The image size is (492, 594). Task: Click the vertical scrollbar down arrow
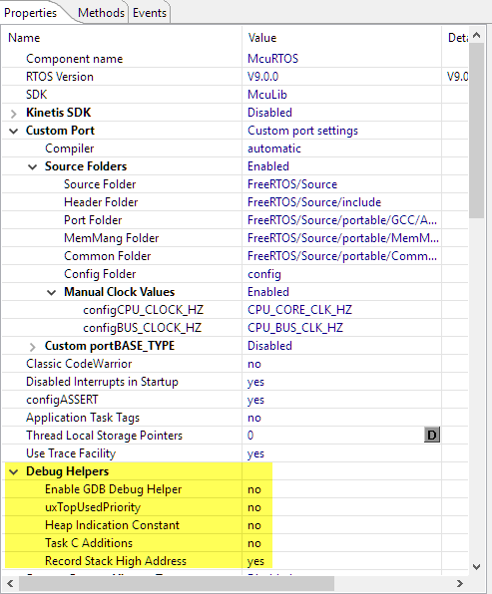click(x=476, y=567)
